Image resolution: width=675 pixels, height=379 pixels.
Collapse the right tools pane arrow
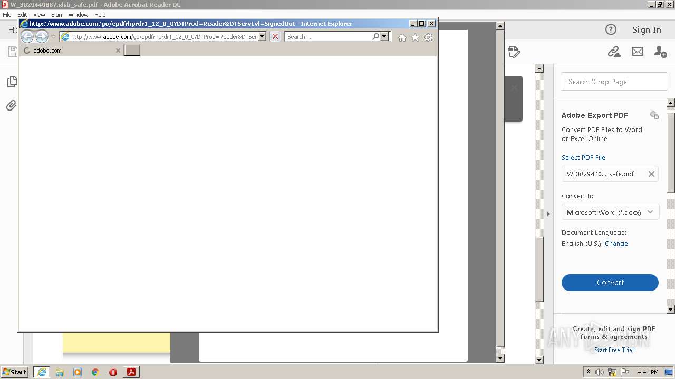pos(548,214)
